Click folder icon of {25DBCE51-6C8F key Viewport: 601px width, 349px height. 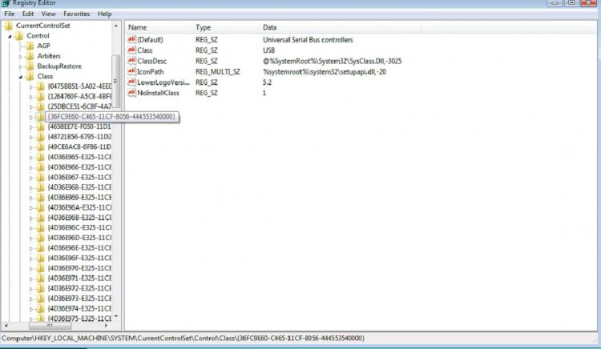pos(41,106)
